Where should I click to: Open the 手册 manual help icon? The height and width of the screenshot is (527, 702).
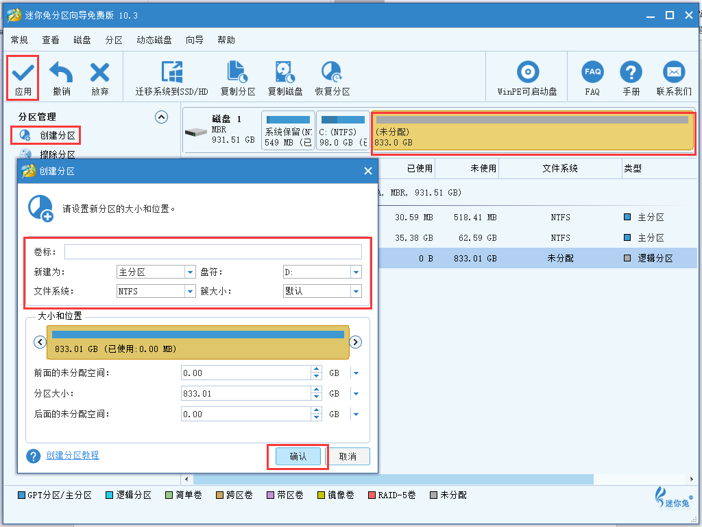click(631, 71)
